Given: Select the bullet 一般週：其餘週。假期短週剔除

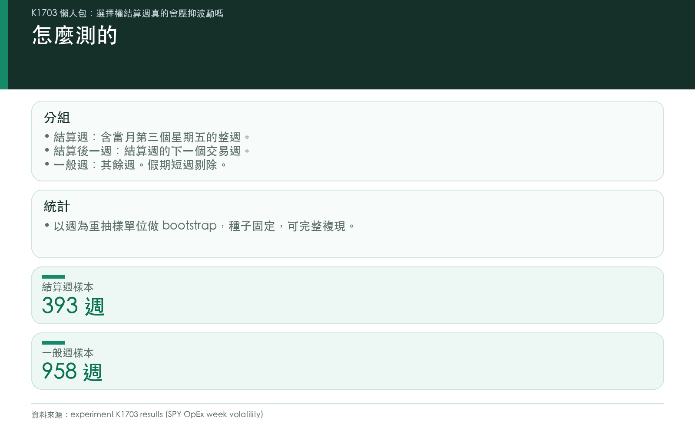Looking at the screenshot, I should coord(136,165).
